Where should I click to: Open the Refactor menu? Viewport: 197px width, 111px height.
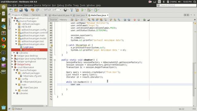click(46, 5)
